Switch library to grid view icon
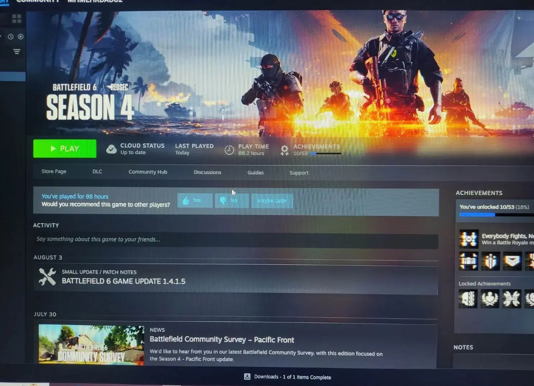Image resolution: width=534 pixels, height=386 pixels. [x=17, y=19]
